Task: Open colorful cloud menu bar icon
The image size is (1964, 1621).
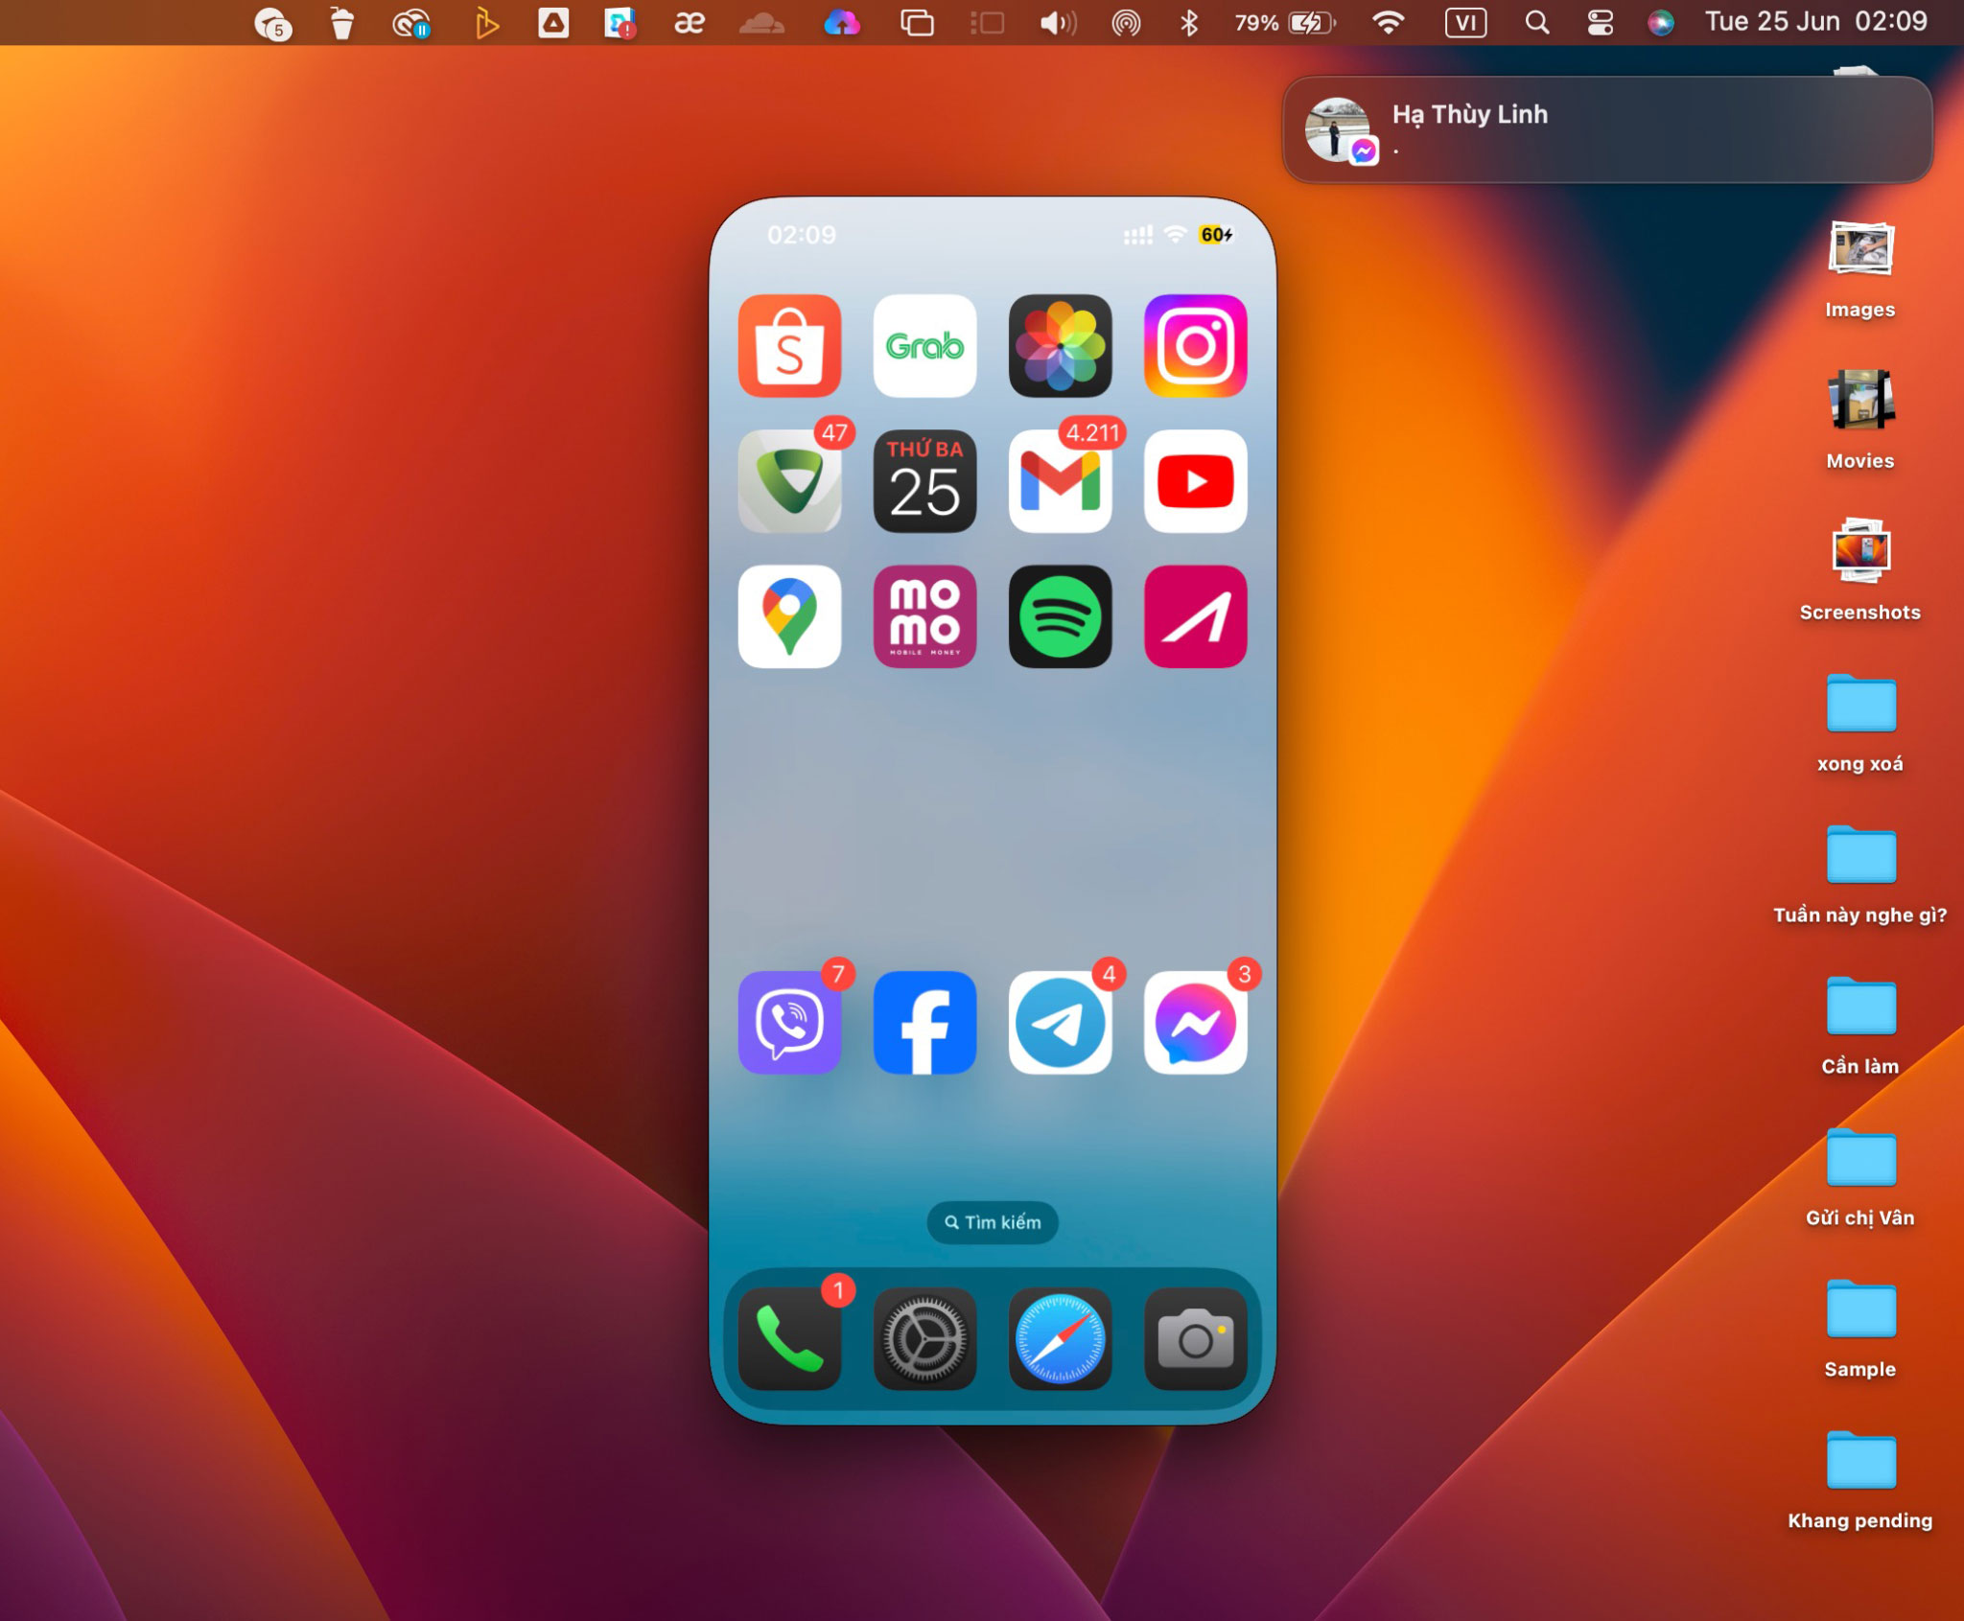Action: tap(842, 22)
